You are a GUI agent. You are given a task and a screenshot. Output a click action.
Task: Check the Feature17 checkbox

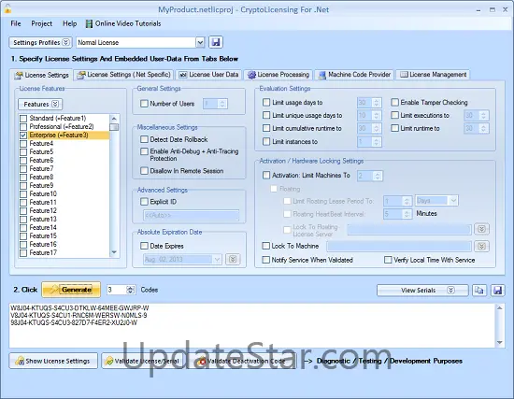coord(23,253)
